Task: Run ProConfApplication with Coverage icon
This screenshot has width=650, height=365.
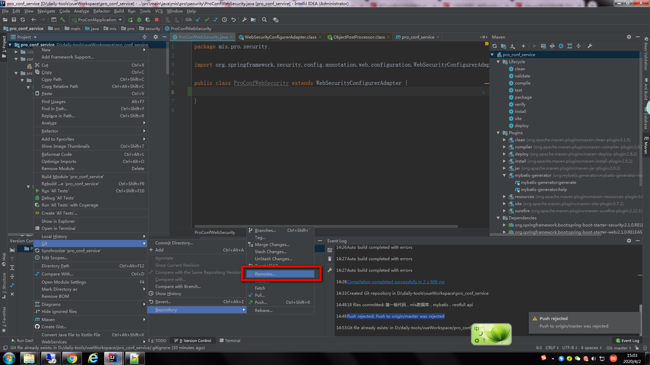Action: [148, 20]
